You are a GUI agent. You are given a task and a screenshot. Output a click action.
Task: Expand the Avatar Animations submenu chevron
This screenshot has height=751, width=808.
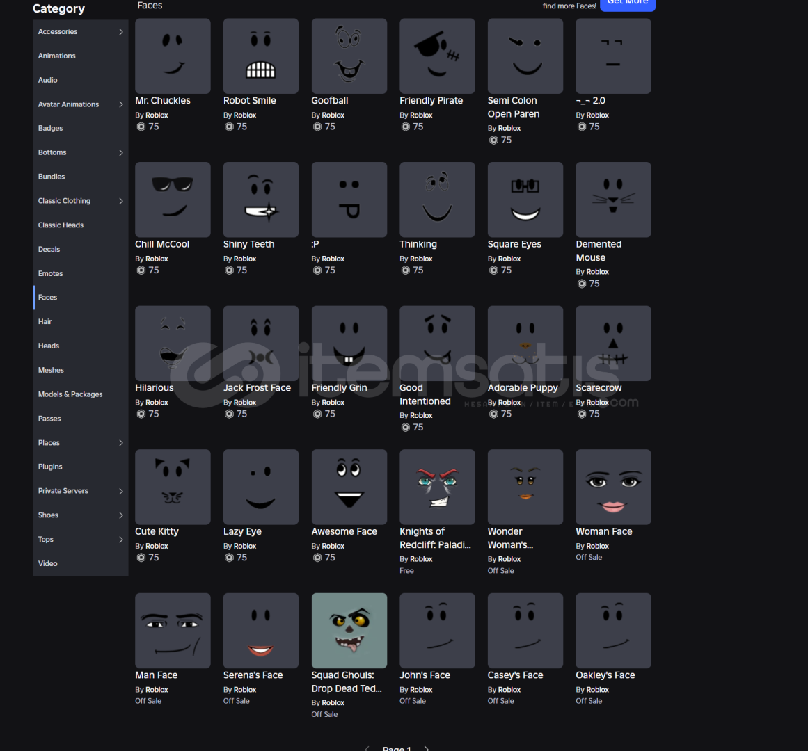(121, 104)
